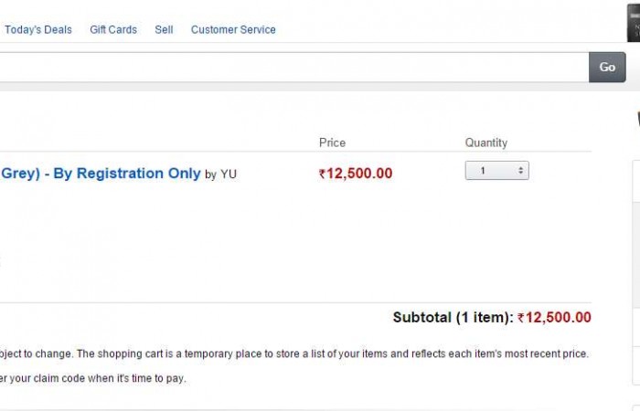Click the product thumbnail in the top-right corner
Image resolution: width=640 pixels, height=411 pixels.
[634, 22]
